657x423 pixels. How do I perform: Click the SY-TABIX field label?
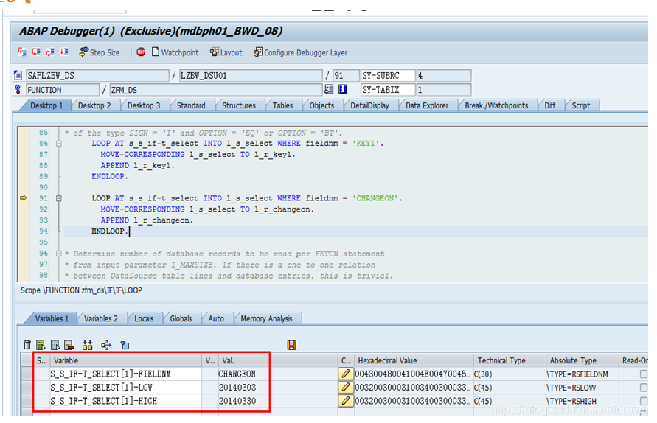388,90
